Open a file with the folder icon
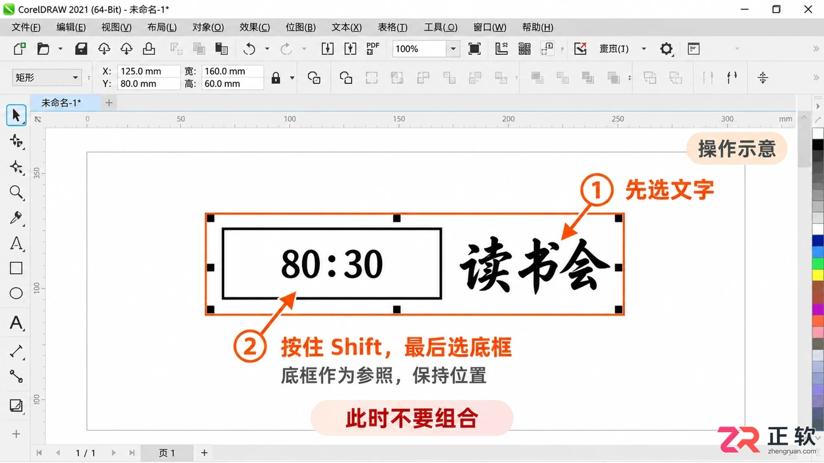This screenshot has width=824, height=463. (x=43, y=49)
